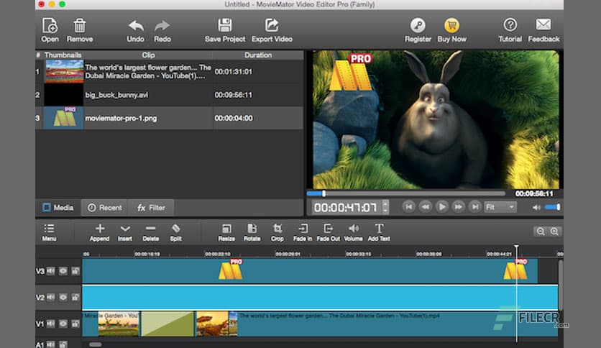Toggle mute on track V3
The image size is (601, 348).
[50, 271]
